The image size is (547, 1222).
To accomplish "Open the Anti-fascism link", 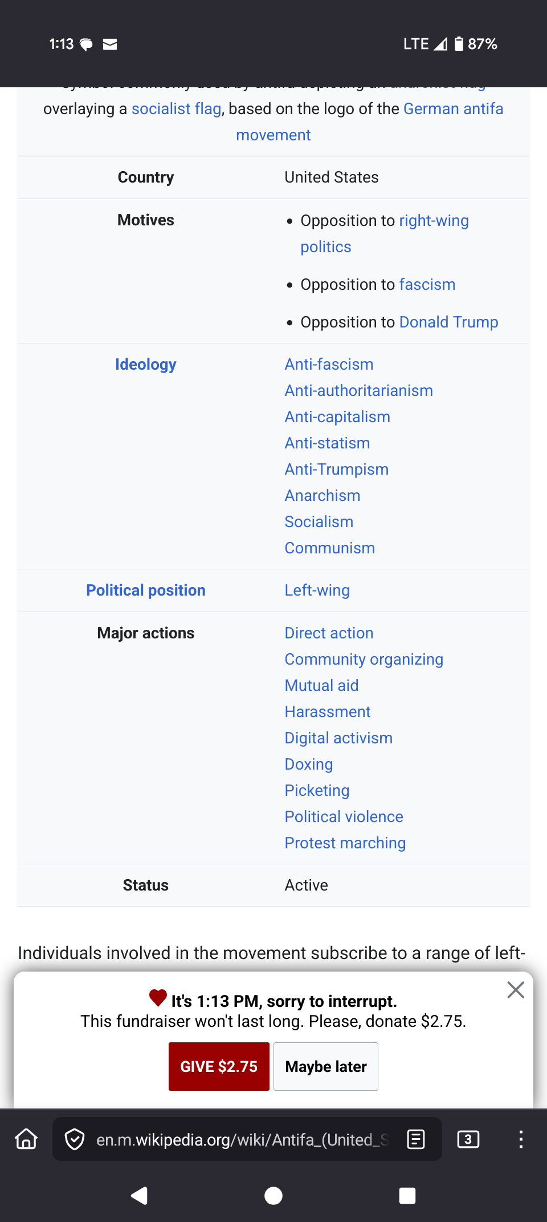I will 329,364.
